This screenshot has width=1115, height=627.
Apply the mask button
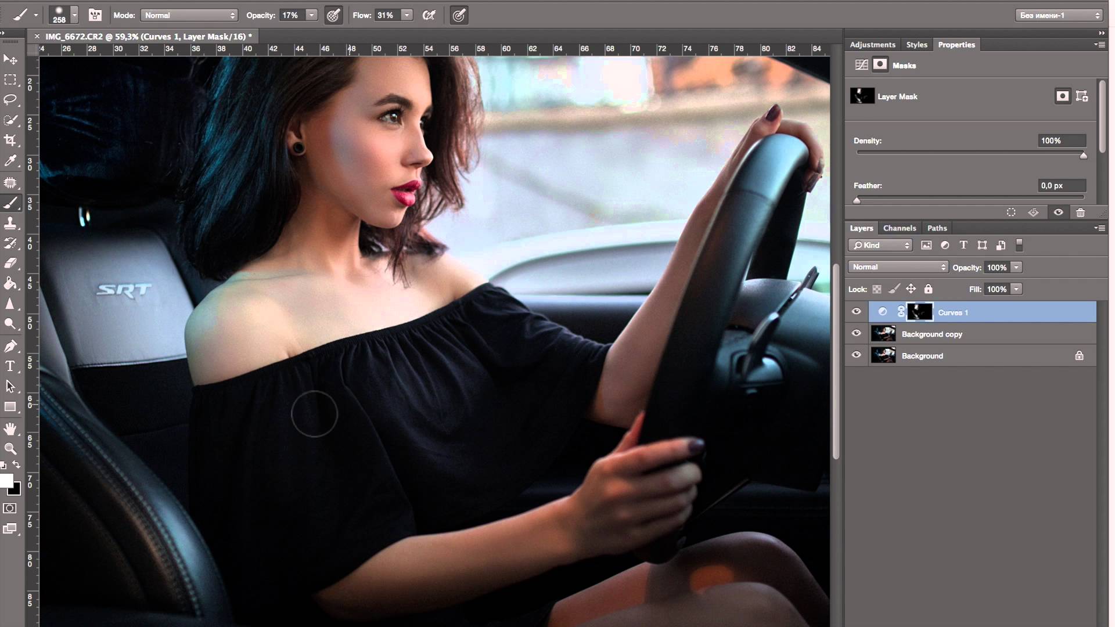pyautogui.click(x=1034, y=212)
